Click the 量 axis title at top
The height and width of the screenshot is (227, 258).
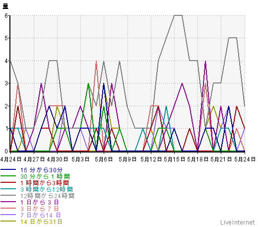5,6
